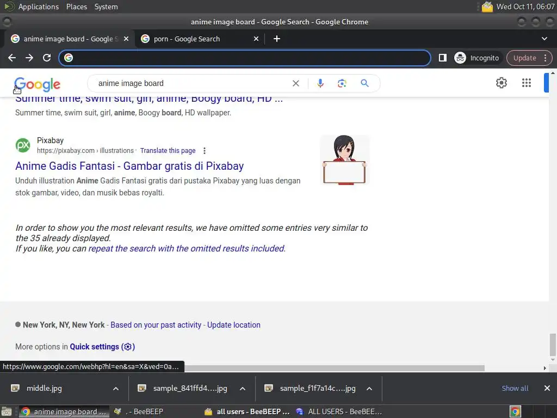Switch to Chrome window in taskbar
Viewport: 557px width, 418px height.
point(64,411)
